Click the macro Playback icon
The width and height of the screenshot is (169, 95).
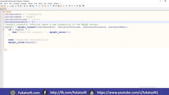coord(75,6)
